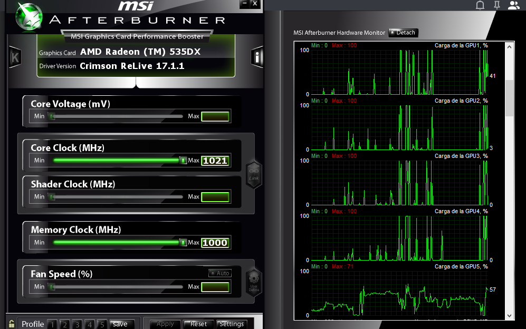Click the hardware monitor scroll down arrow

point(509,316)
